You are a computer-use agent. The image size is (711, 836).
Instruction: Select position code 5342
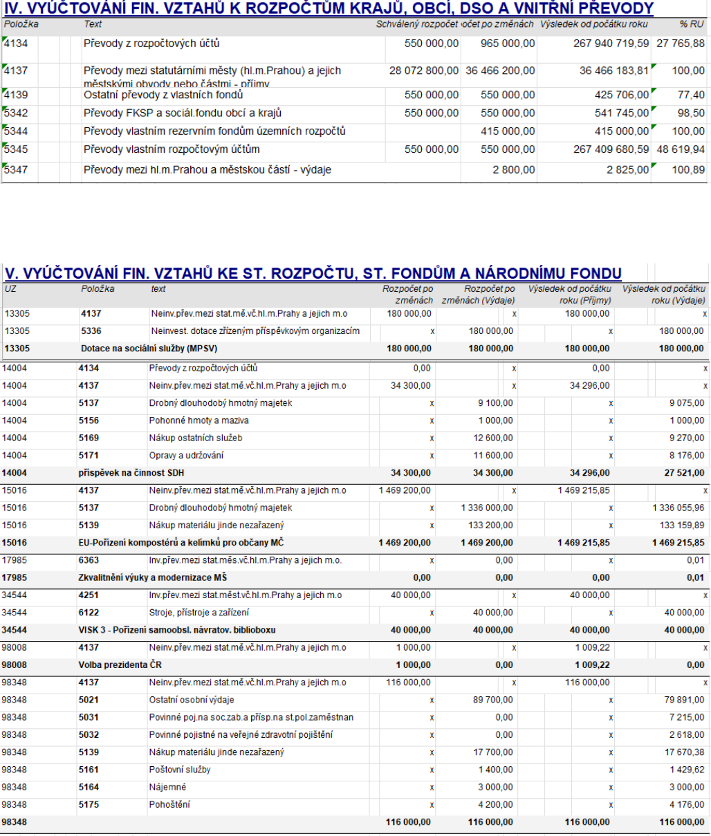[x=16, y=113]
